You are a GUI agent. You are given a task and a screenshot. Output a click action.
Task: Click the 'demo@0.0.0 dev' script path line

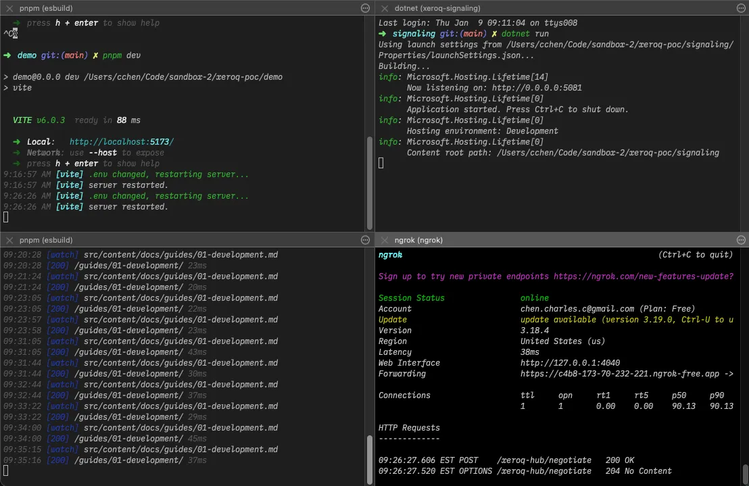click(143, 77)
